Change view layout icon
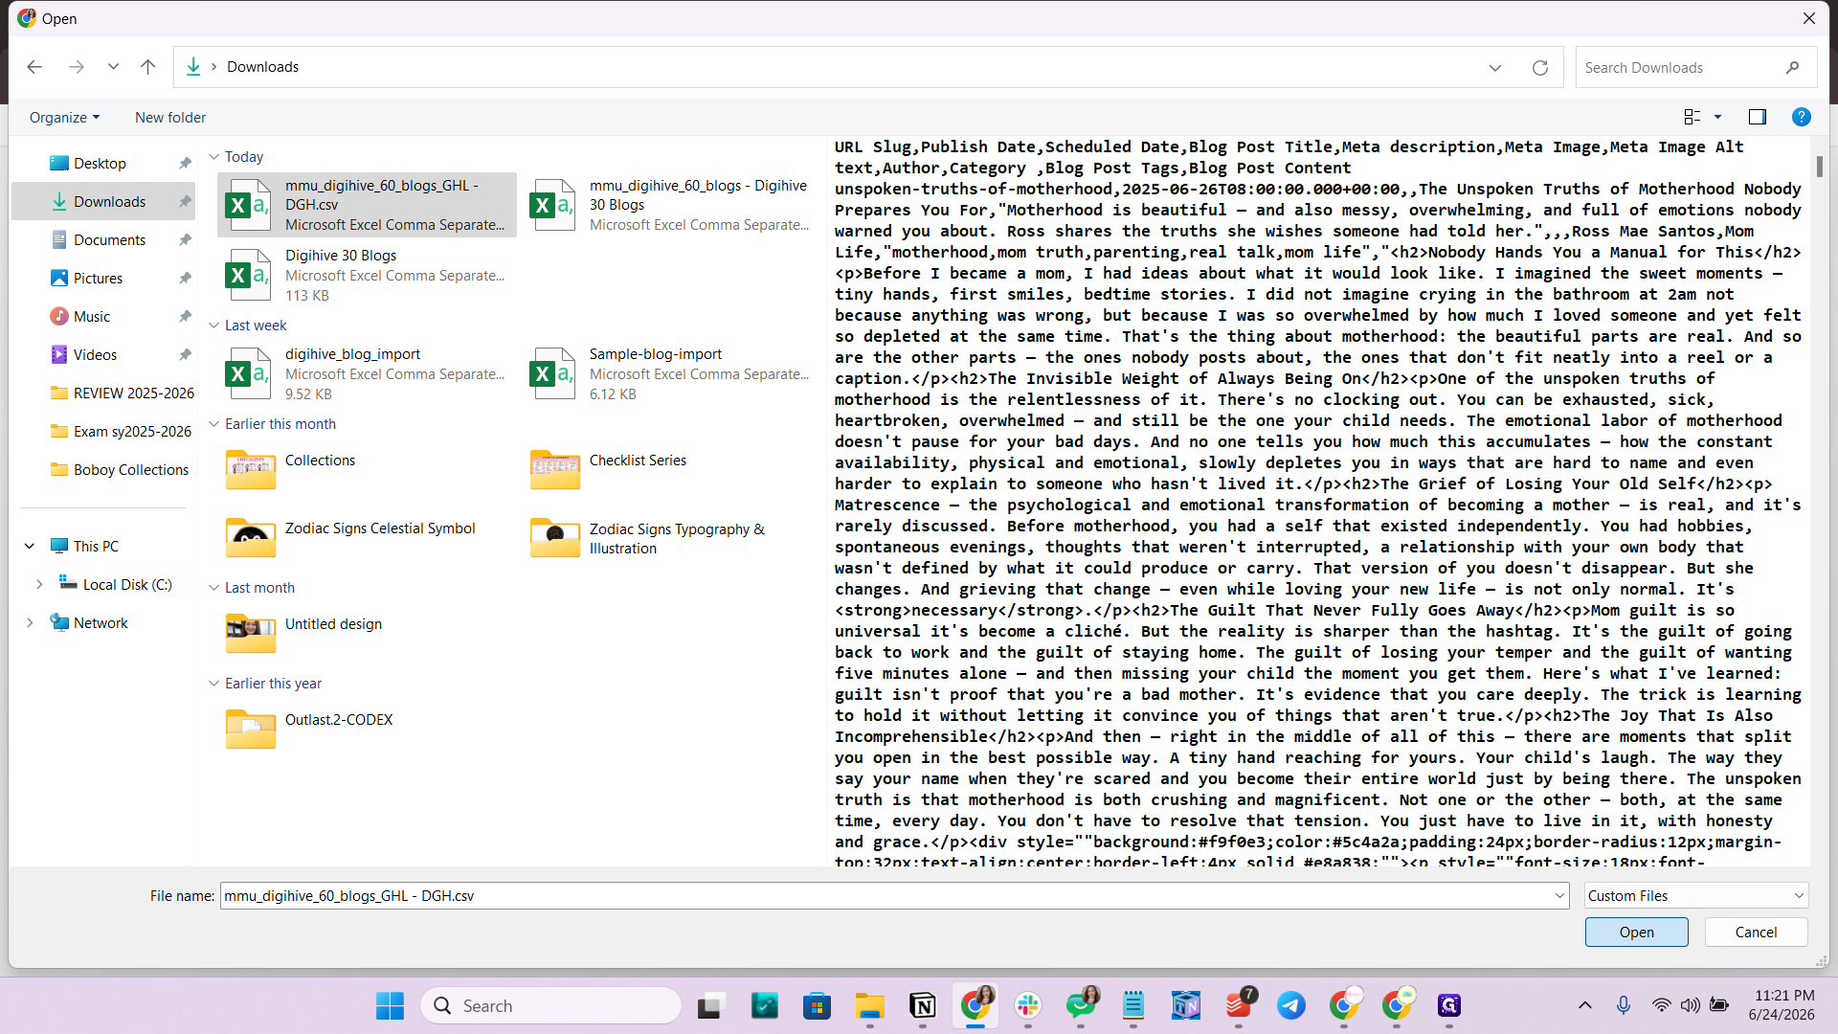The width and height of the screenshot is (1838, 1034). 1692,117
